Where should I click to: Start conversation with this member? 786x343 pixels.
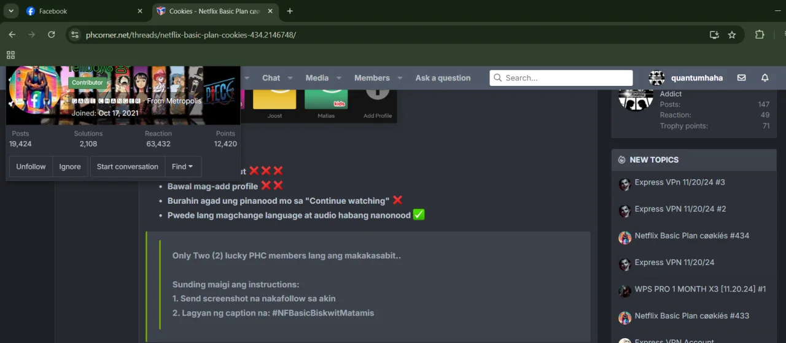(127, 166)
